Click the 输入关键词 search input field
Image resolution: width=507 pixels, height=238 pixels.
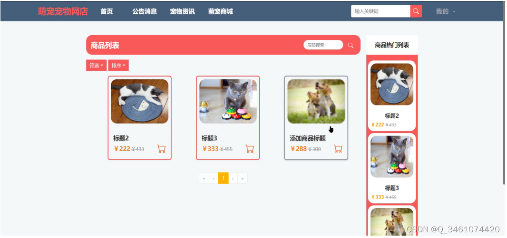[x=380, y=11]
